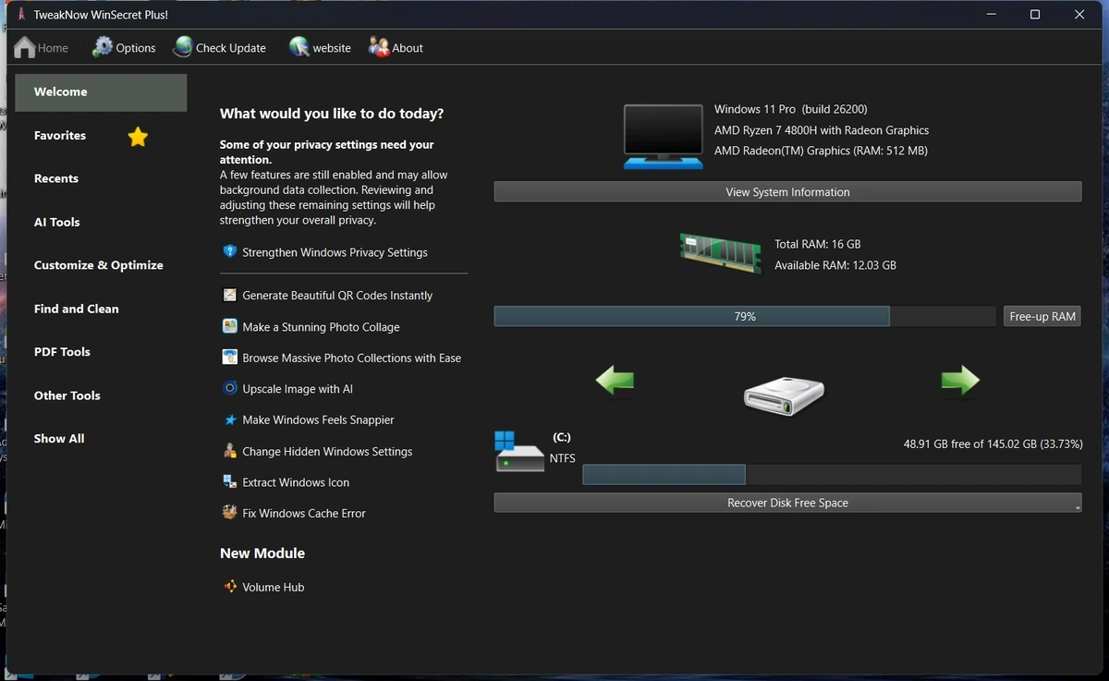Click the Options gear icon

(103, 47)
